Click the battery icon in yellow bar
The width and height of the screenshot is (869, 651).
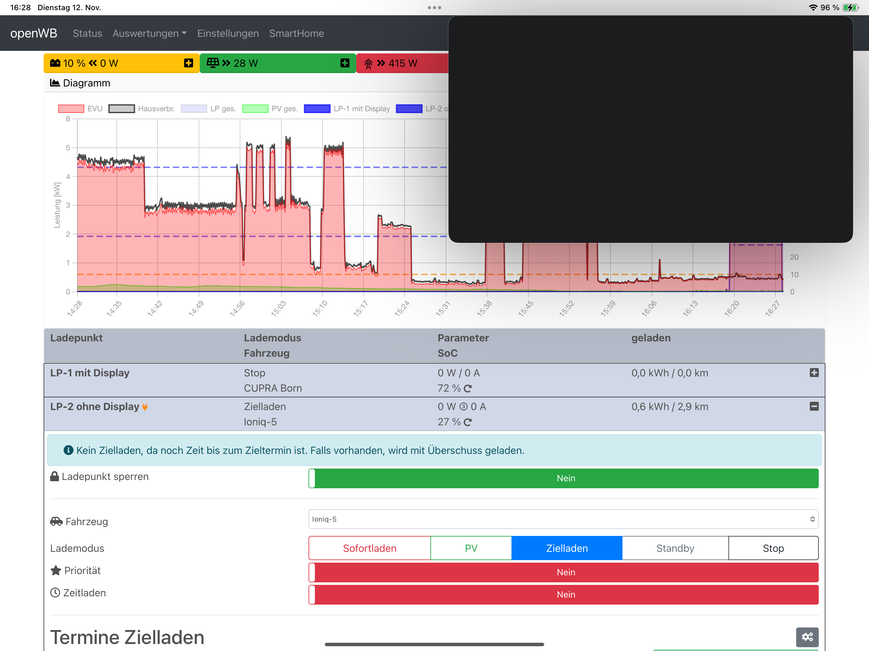(55, 63)
